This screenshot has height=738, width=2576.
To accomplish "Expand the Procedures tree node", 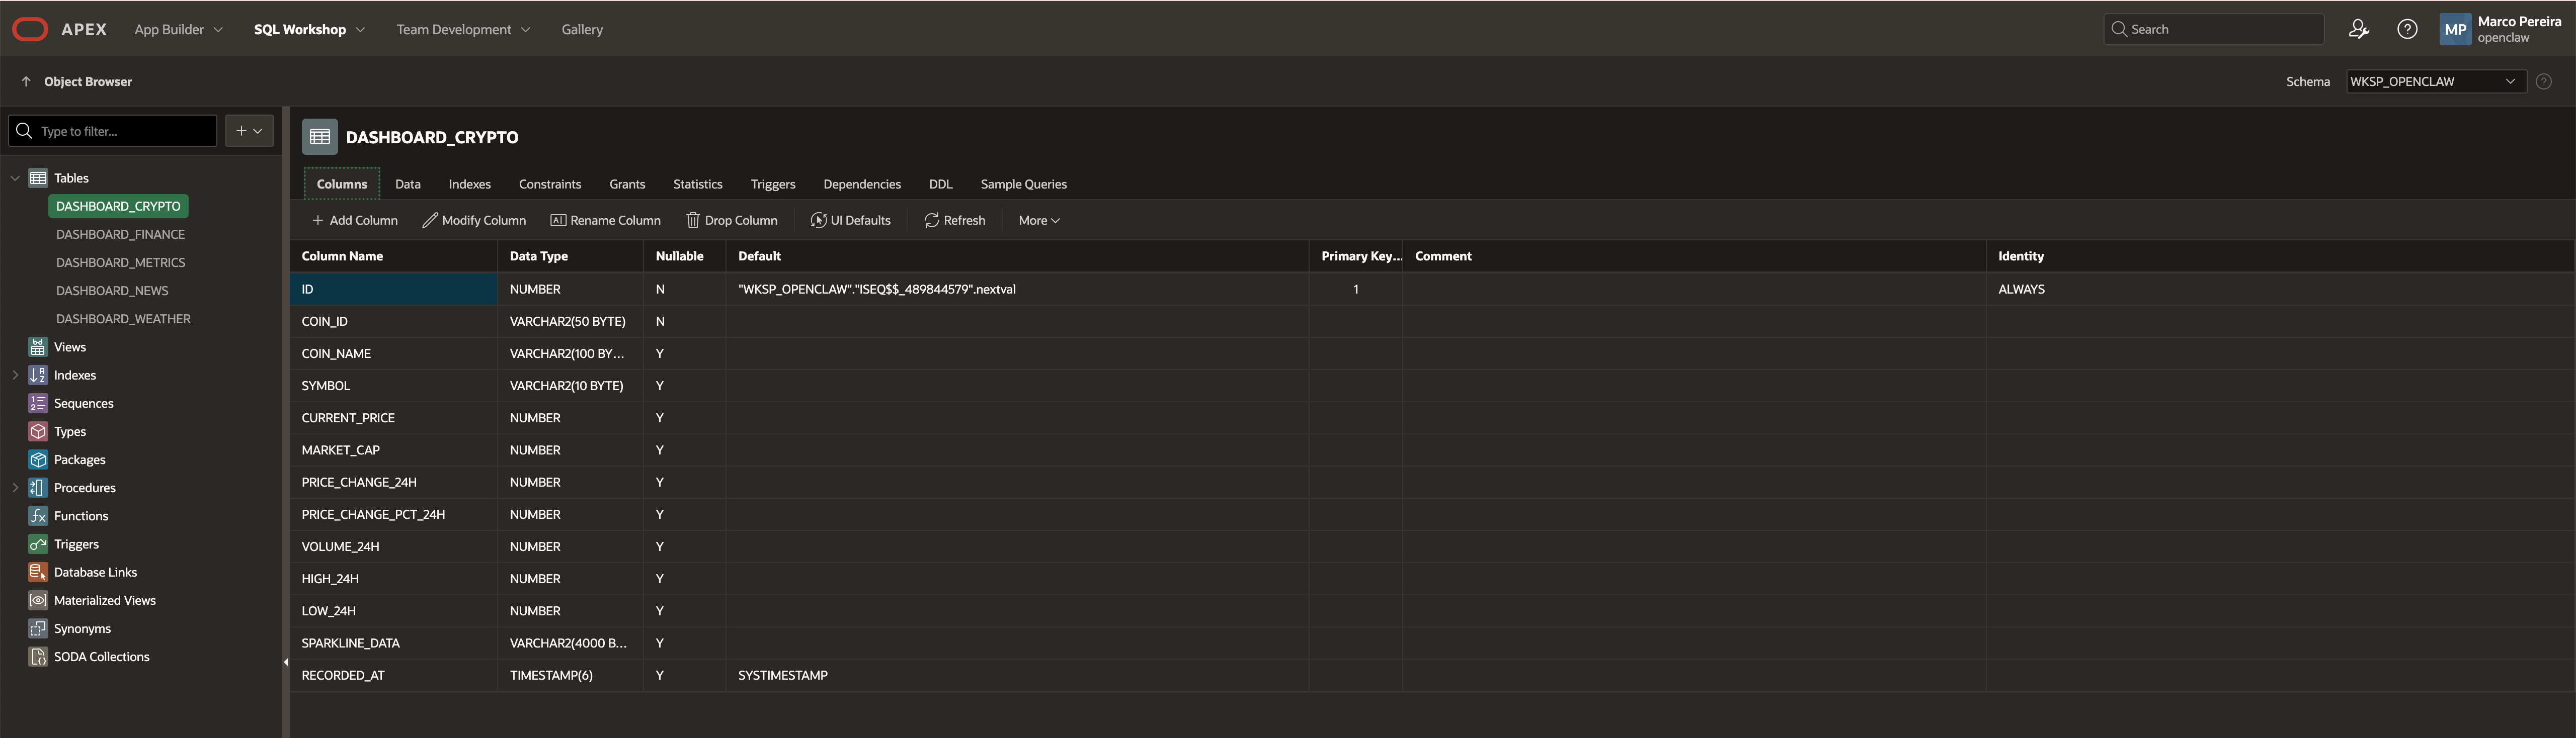I will (15, 488).
